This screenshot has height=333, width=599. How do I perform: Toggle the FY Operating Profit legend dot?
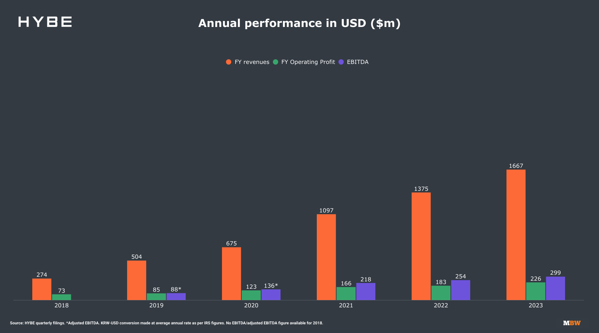(275, 62)
